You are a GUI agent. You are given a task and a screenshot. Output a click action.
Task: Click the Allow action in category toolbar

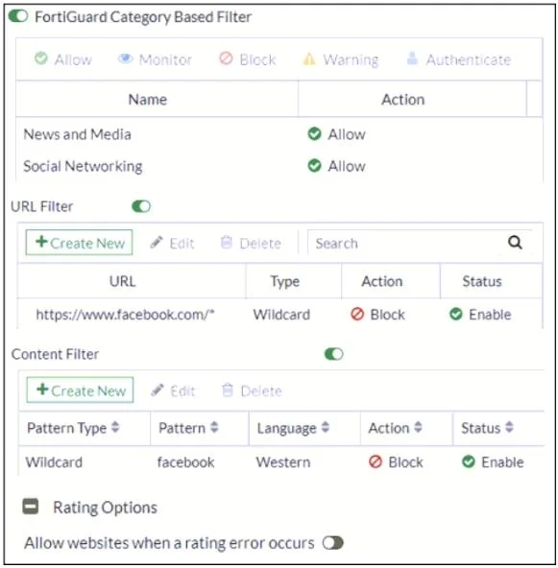tap(63, 59)
